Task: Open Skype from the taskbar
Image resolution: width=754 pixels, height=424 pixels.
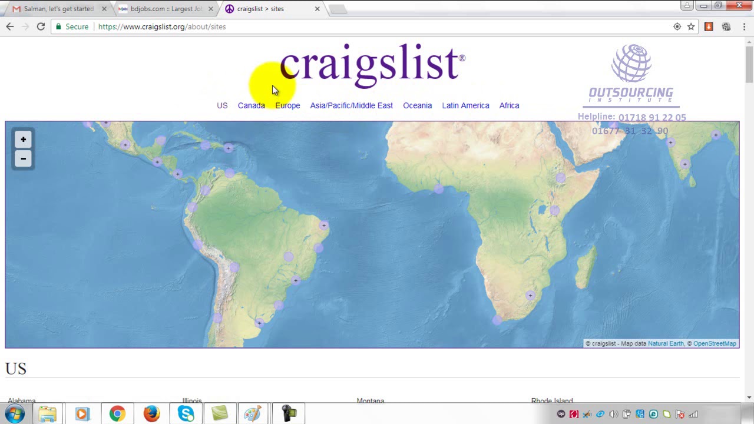Action: point(186,414)
